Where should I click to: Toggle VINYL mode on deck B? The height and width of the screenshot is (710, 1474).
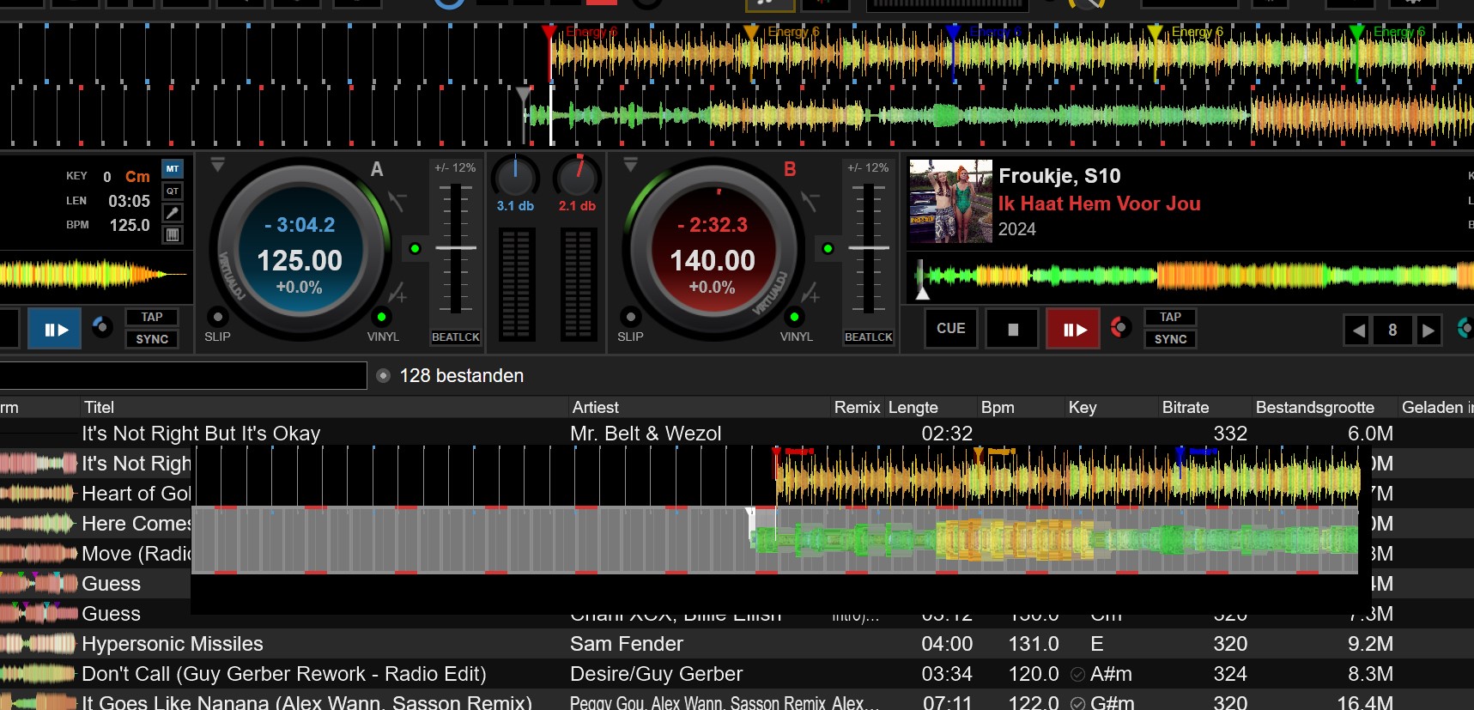[794, 317]
